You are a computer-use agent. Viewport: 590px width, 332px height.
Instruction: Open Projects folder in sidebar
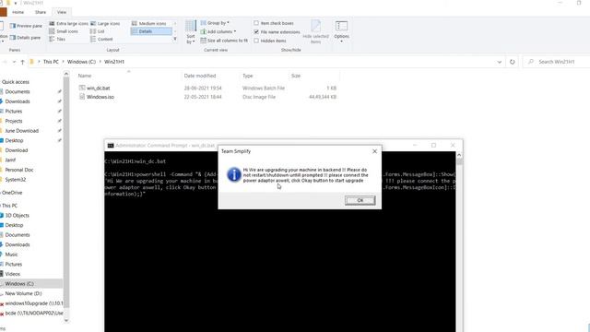coord(14,121)
